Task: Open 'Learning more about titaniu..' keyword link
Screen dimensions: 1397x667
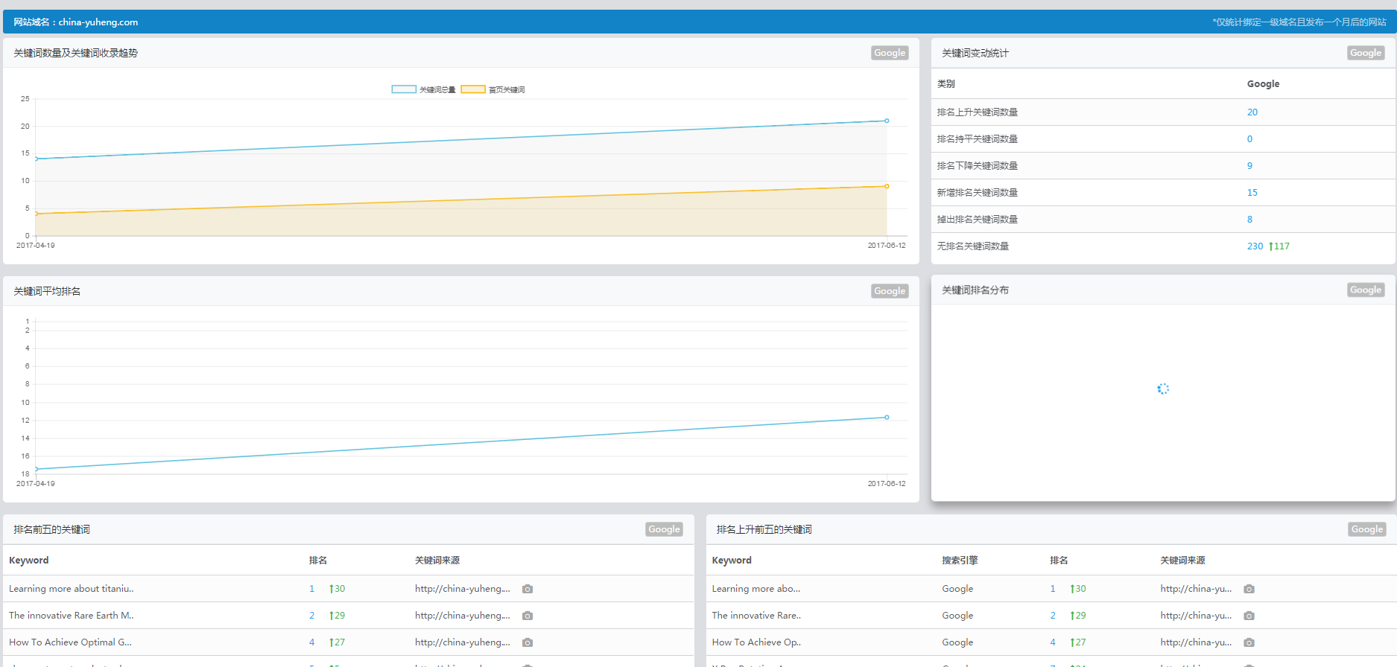Action: (x=72, y=589)
